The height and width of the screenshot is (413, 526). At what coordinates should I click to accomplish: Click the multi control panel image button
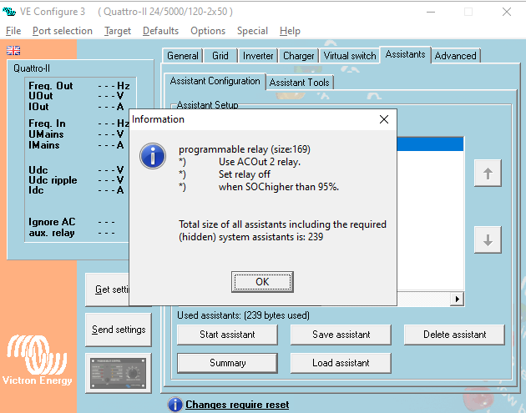(x=119, y=373)
